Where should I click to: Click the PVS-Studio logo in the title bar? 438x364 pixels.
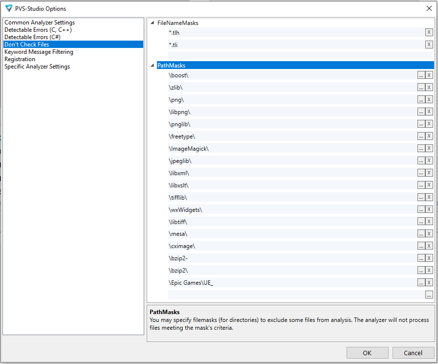coord(8,8)
